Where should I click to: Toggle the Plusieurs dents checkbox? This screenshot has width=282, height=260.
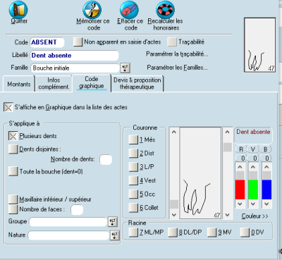pos(13,136)
